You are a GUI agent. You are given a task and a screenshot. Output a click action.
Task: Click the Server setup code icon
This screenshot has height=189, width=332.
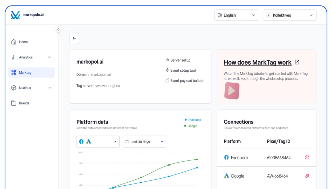click(167, 60)
